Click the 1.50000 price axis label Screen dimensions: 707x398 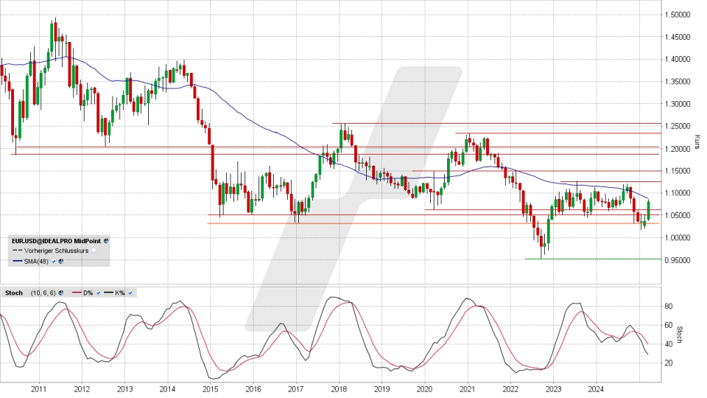pos(678,15)
